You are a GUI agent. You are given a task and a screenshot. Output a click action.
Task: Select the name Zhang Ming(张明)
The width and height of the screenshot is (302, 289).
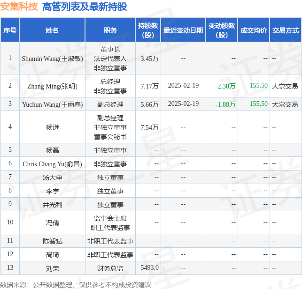[52, 86]
